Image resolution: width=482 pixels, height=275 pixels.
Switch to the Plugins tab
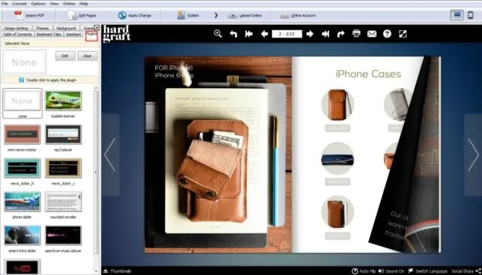tap(92, 35)
